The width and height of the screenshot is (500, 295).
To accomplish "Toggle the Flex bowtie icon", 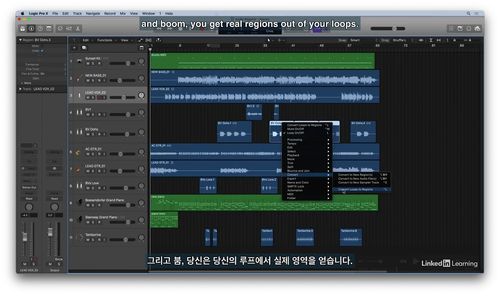I will (x=148, y=40).
